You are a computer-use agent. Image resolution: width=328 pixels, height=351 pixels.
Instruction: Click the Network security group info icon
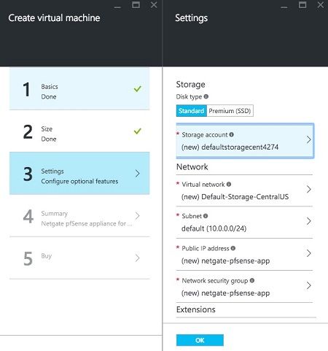point(252,280)
